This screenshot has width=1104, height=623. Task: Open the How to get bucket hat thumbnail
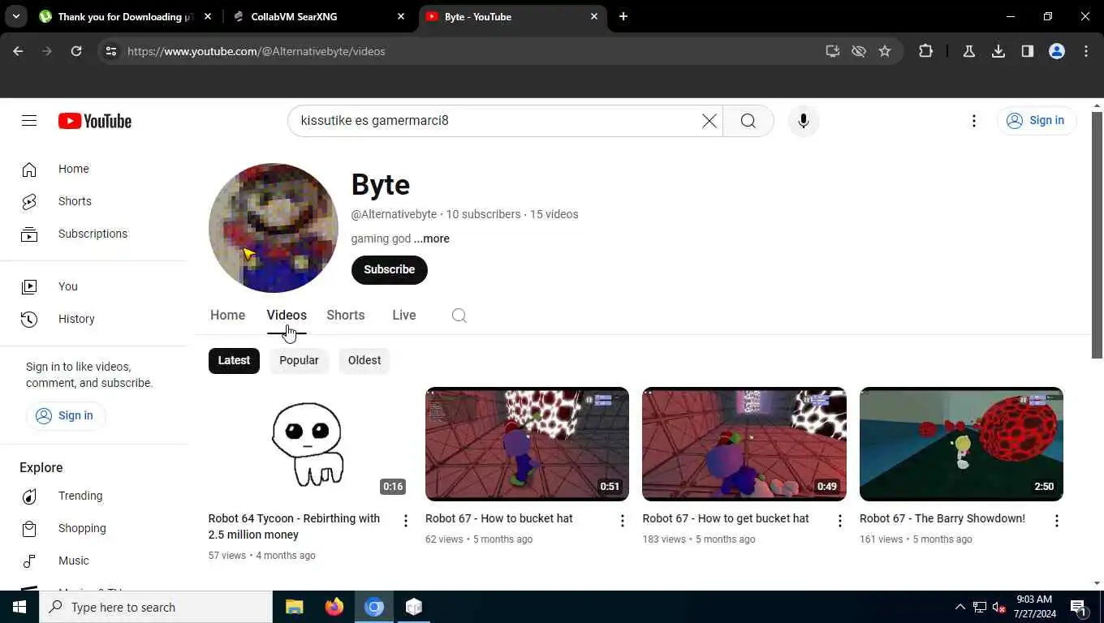(x=744, y=444)
